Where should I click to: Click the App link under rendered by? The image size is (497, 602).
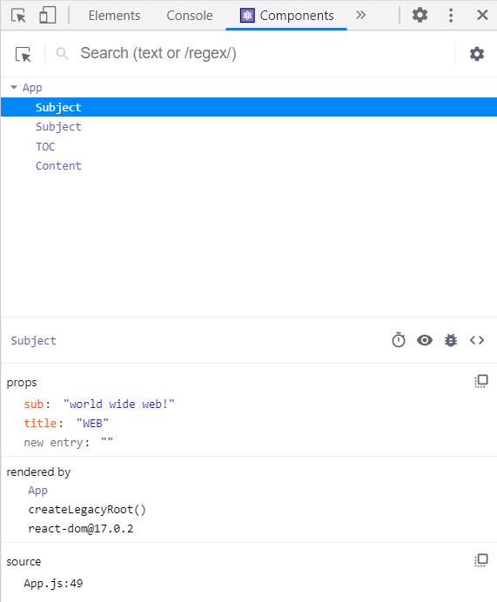point(37,491)
